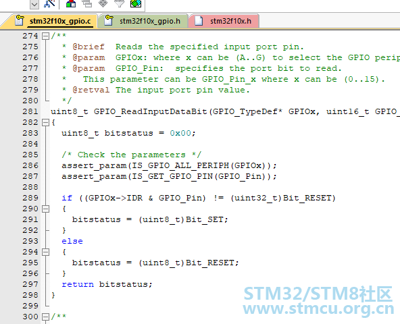
Task: Switch to the stm32f10x.h tab
Action: 230,21
